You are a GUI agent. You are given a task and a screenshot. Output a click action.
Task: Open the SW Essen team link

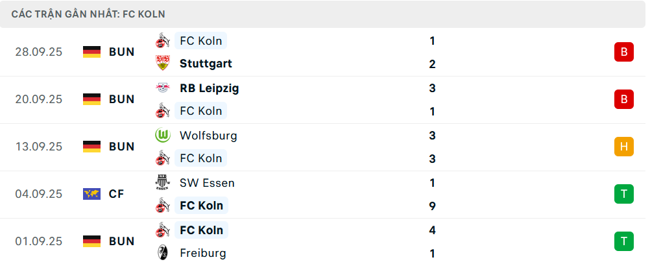point(207,183)
